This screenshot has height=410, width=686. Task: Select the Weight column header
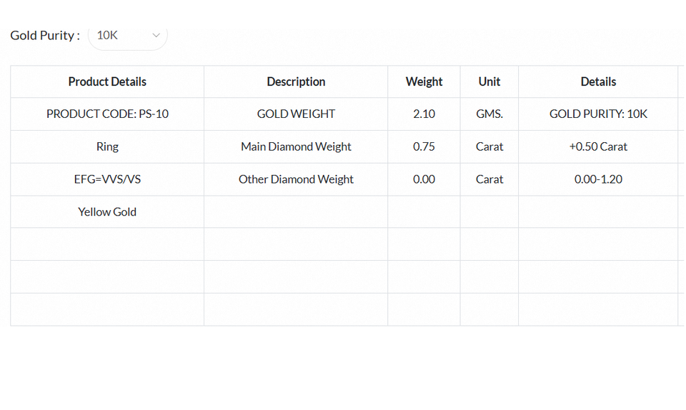pos(424,81)
